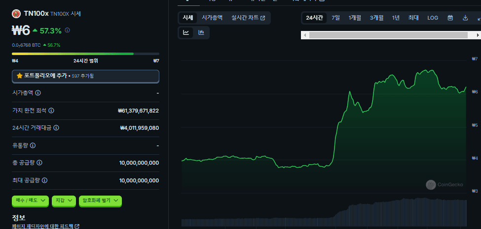Open the calendar date range picker

(x=450, y=18)
